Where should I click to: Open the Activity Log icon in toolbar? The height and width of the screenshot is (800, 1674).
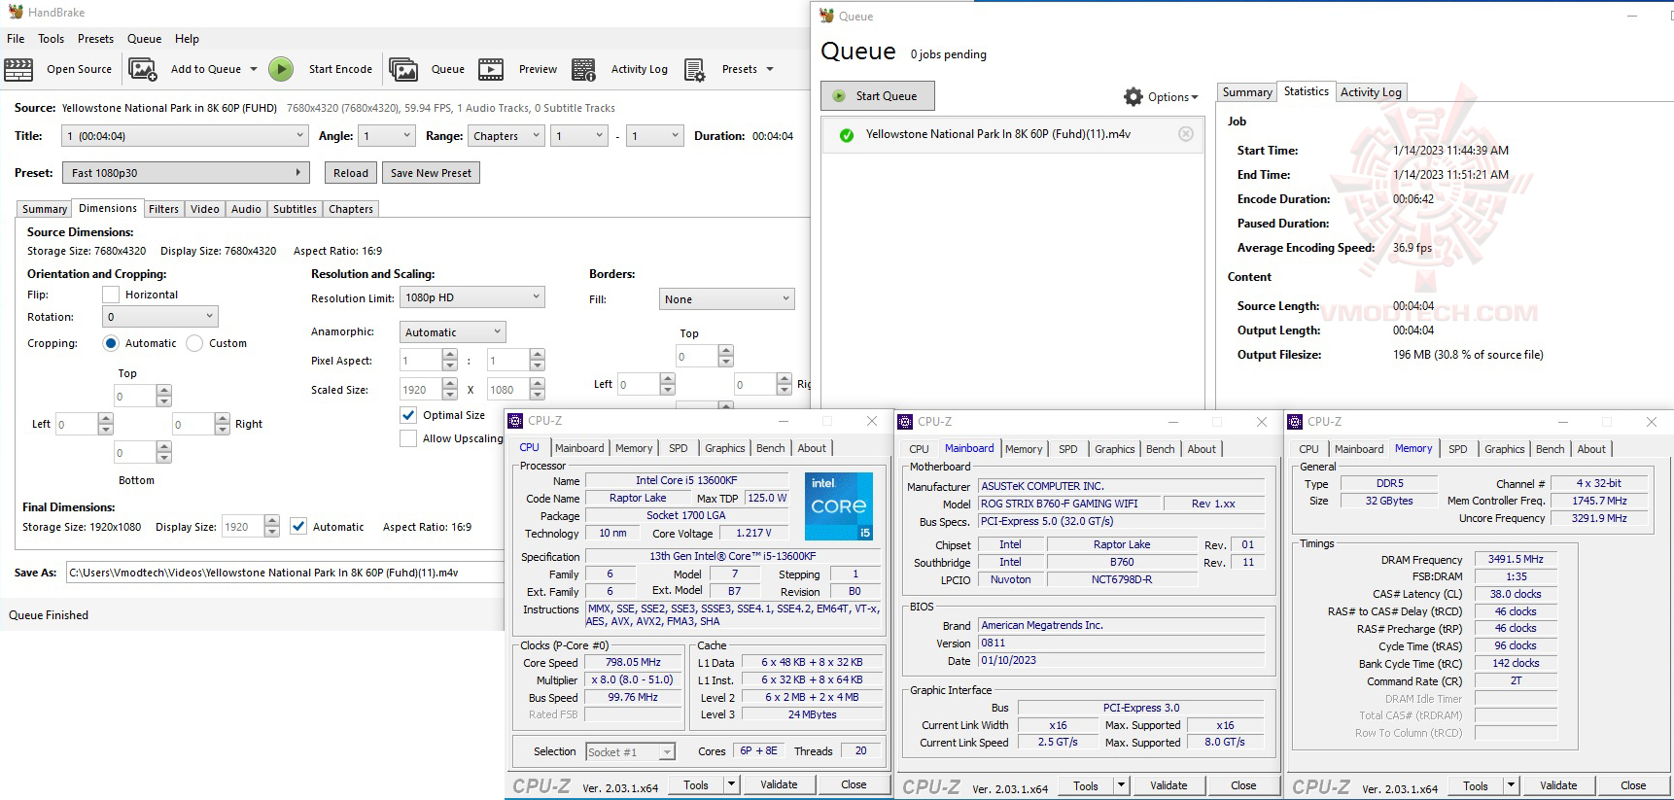[x=583, y=69]
